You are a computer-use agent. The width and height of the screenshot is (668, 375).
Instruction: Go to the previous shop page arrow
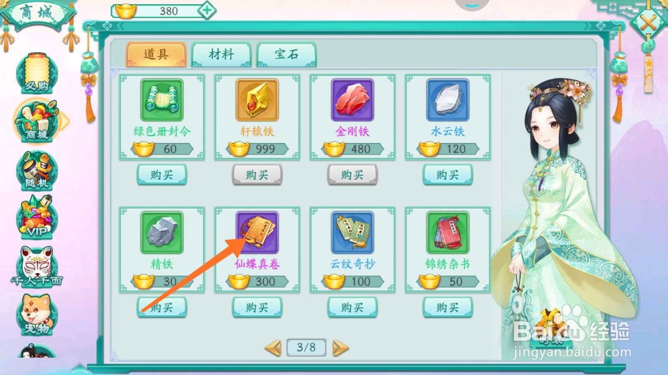point(273,347)
